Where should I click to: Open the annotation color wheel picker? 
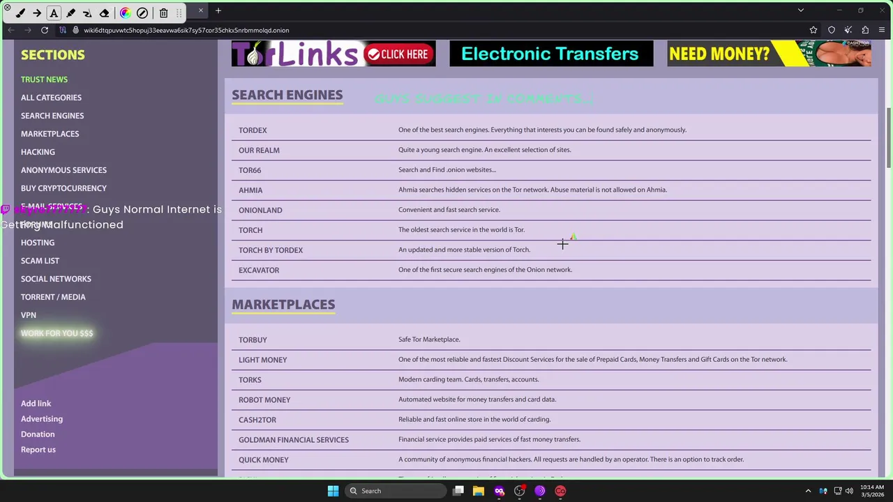126,13
